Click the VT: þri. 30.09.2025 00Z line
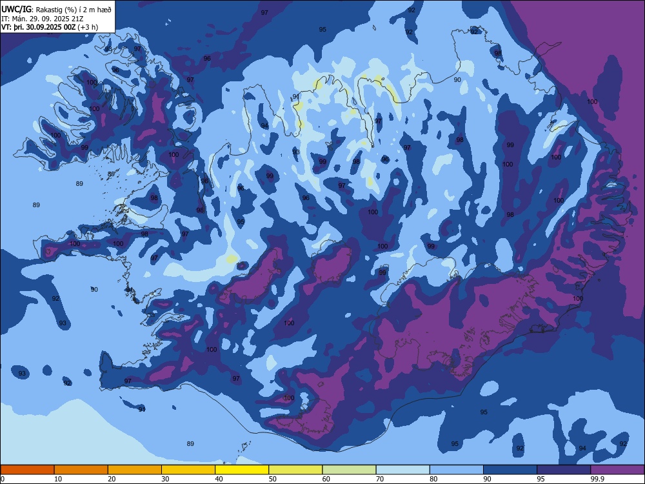 coord(50,27)
